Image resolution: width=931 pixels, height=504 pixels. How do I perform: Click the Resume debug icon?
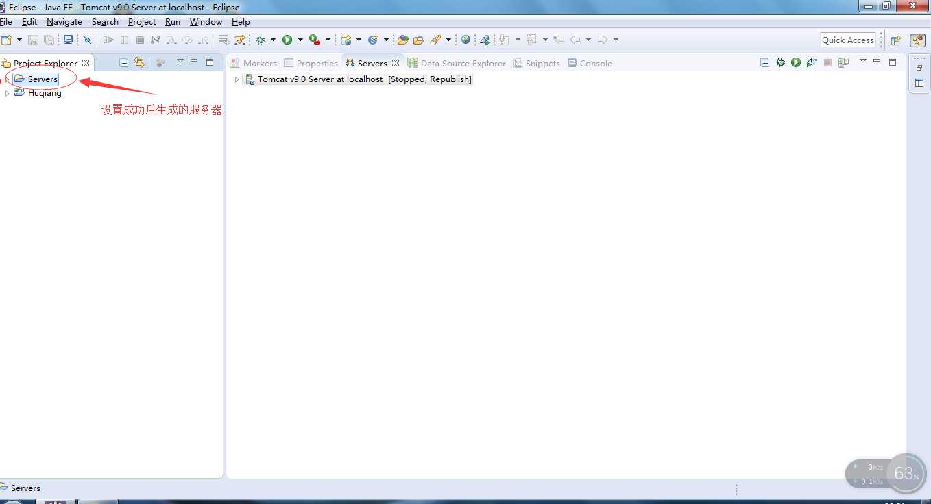tap(108, 40)
